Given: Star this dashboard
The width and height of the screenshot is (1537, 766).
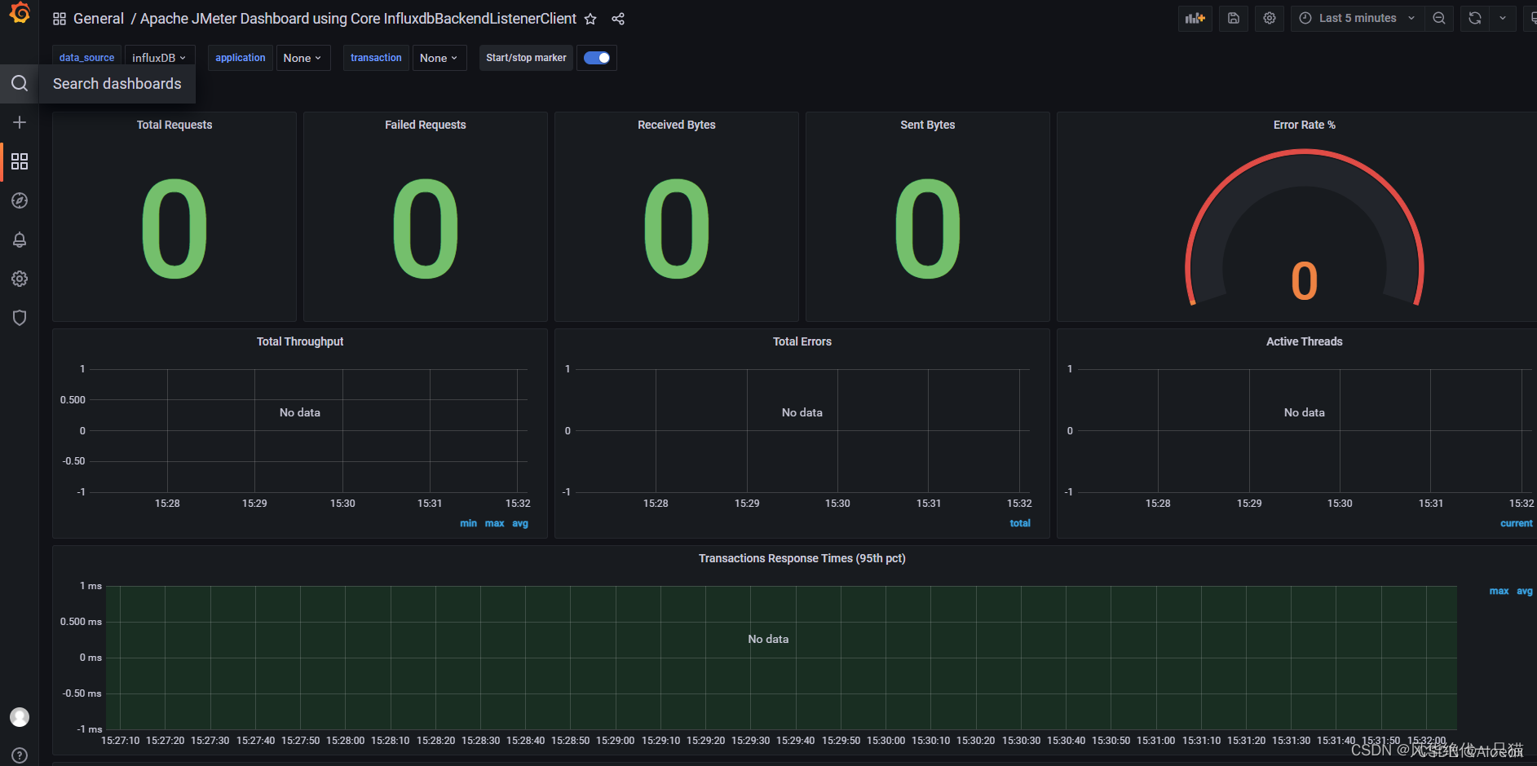Looking at the screenshot, I should (590, 19).
